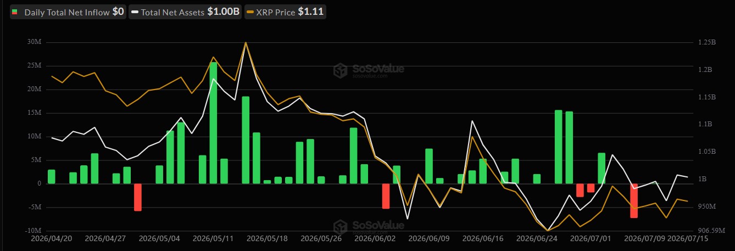Screen dimensions: 735x251
Task: Click the 1.25B label on the right axis
Action: 706,42
